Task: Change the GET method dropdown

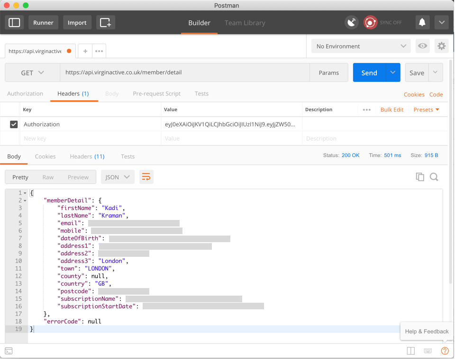Action: pyautogui.click(x=33, y=73)
